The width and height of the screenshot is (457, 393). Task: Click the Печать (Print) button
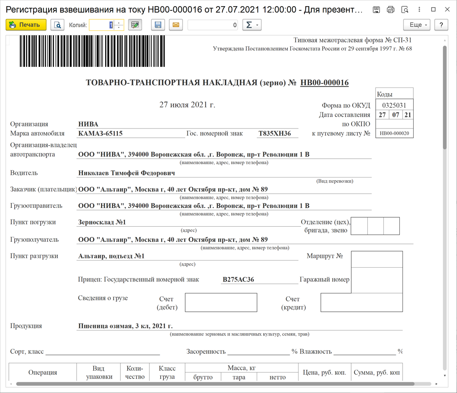click(26, 25)
